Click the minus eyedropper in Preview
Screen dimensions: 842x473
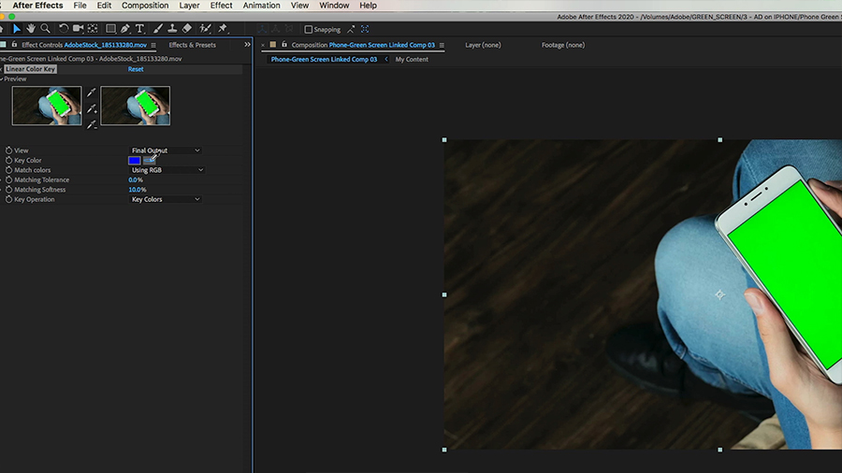click(92, 125)
